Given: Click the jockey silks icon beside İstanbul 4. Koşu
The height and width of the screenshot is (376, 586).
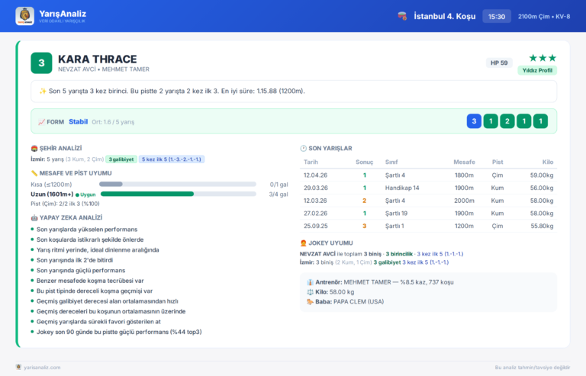Looking at the screenshot, I should 403,16.
